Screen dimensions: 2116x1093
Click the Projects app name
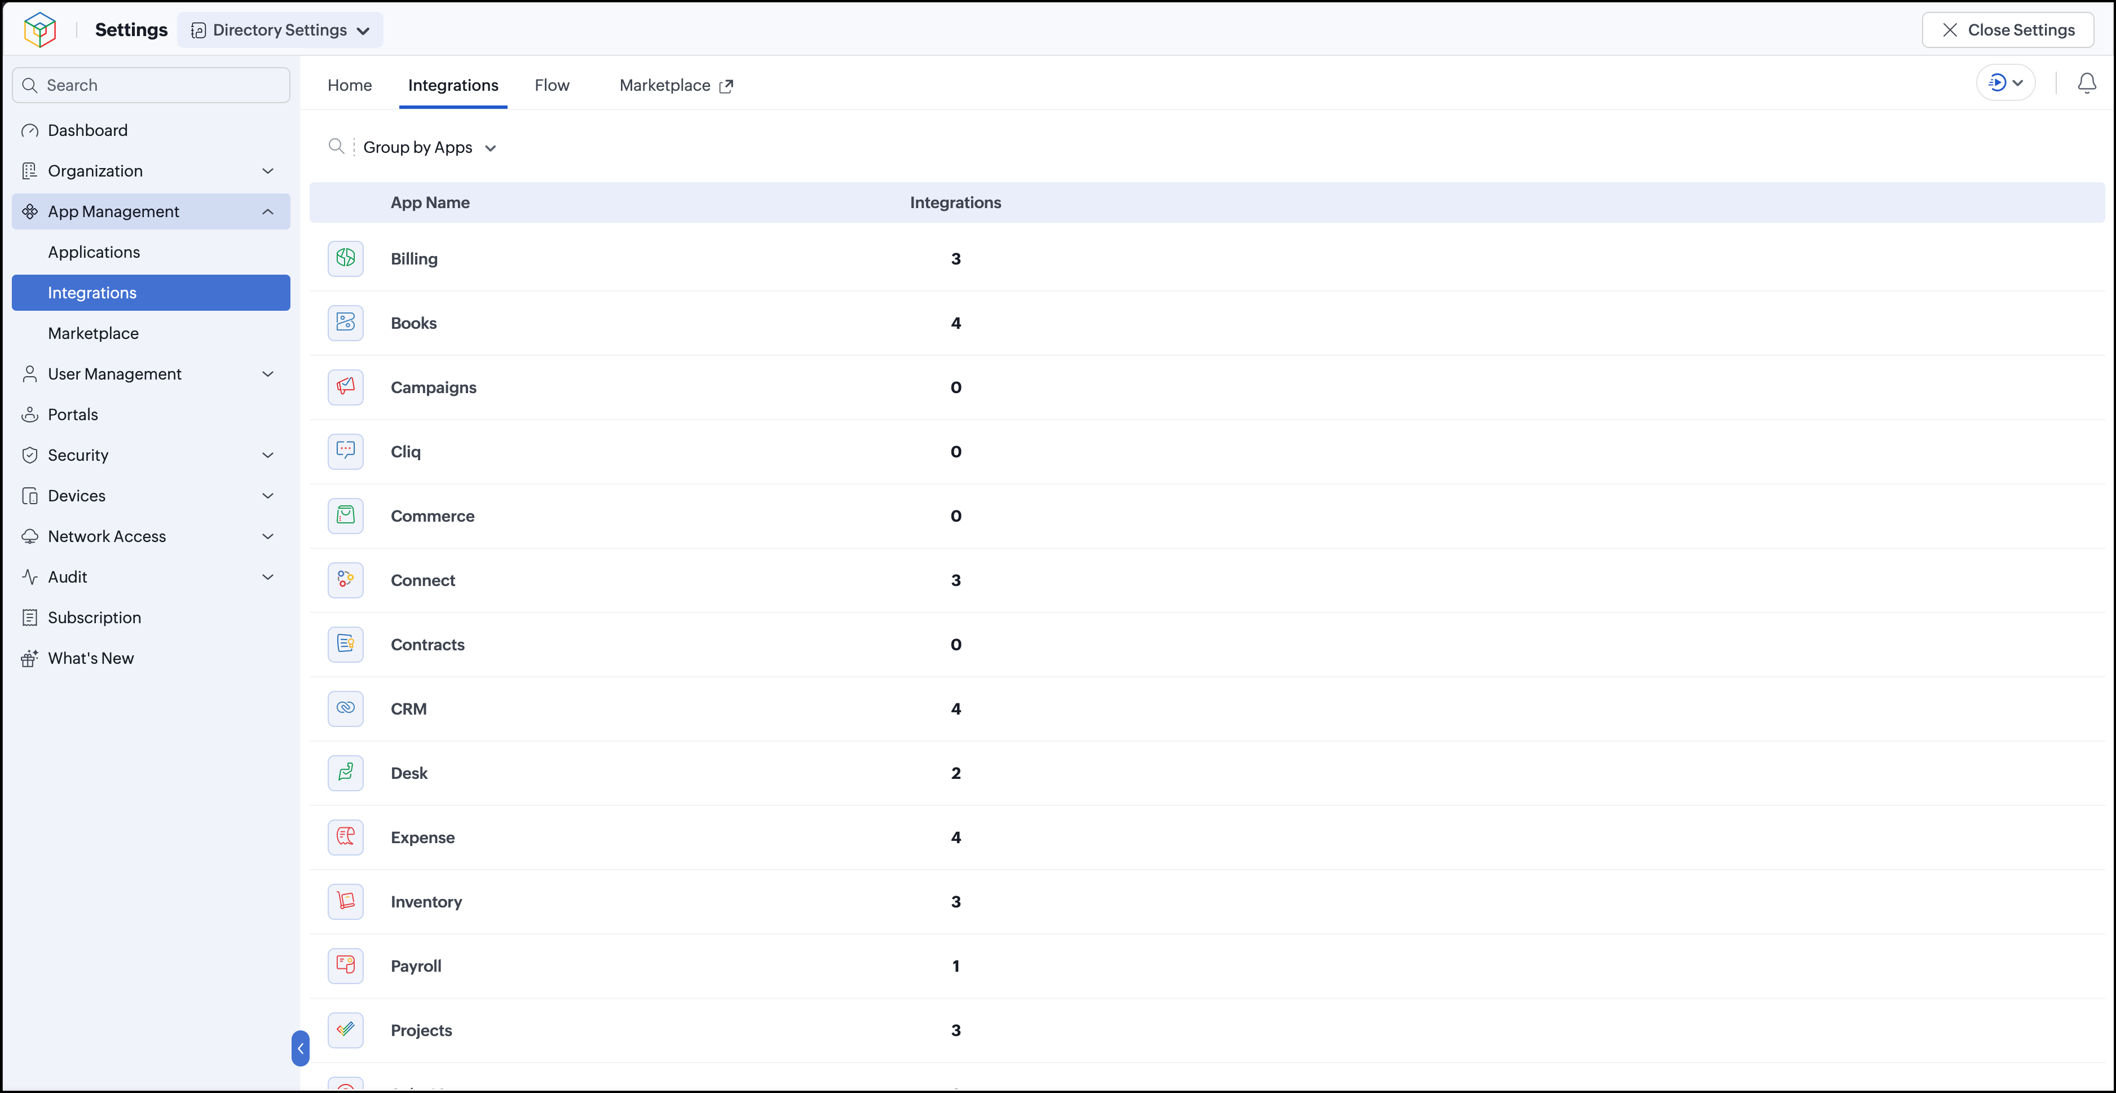tap(421, 1030)
